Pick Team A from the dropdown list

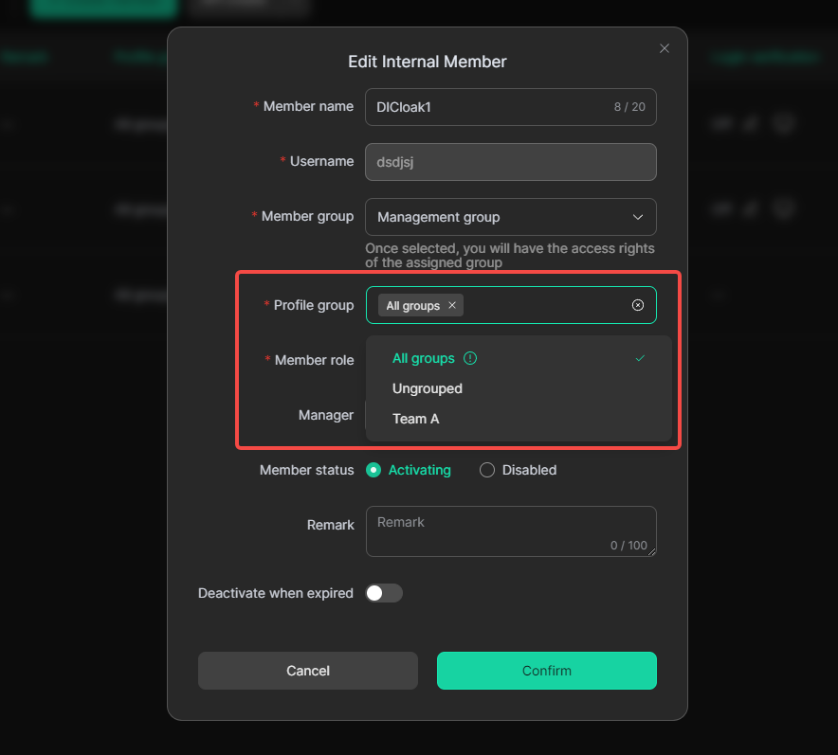pos(416,419)
